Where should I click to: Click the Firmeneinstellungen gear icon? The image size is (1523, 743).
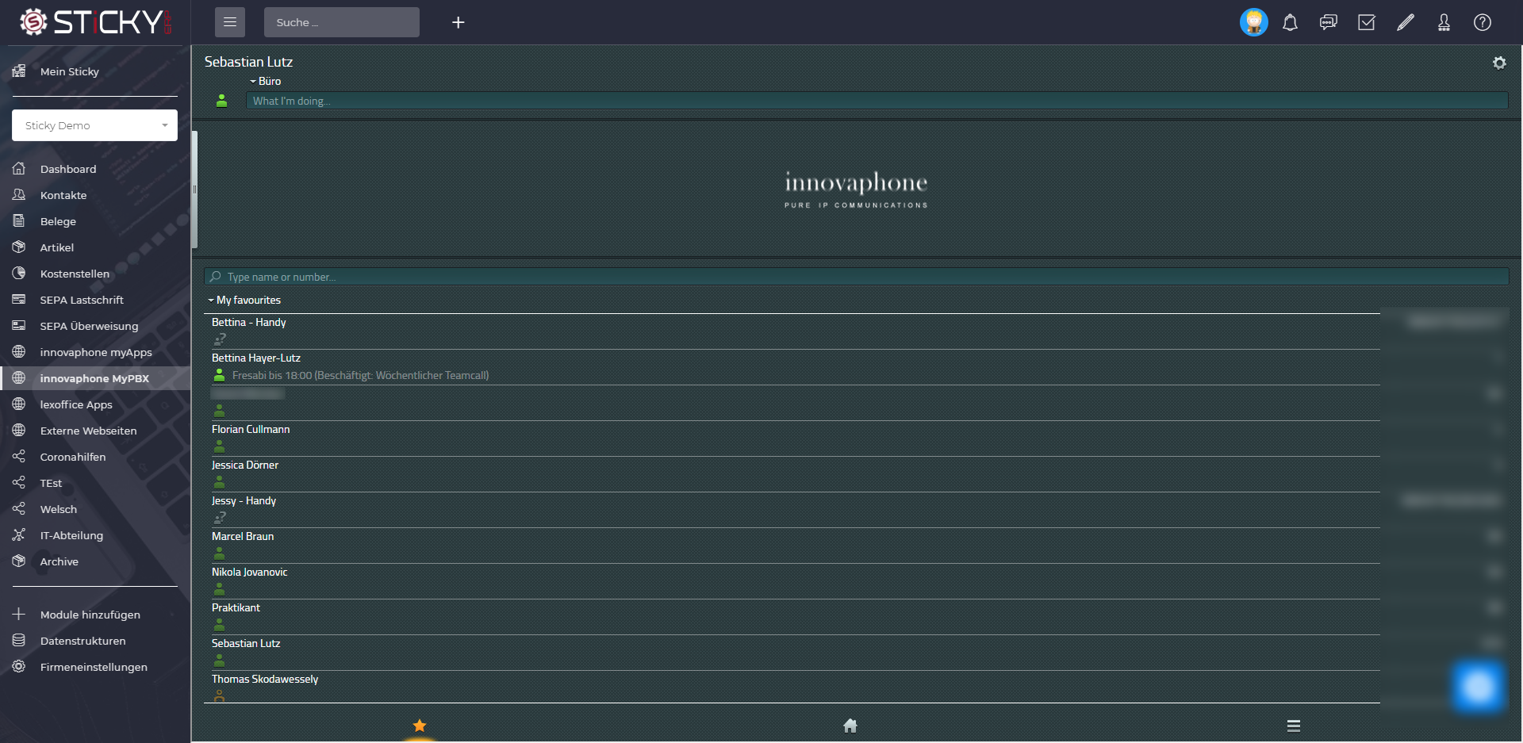coord(19,666)
